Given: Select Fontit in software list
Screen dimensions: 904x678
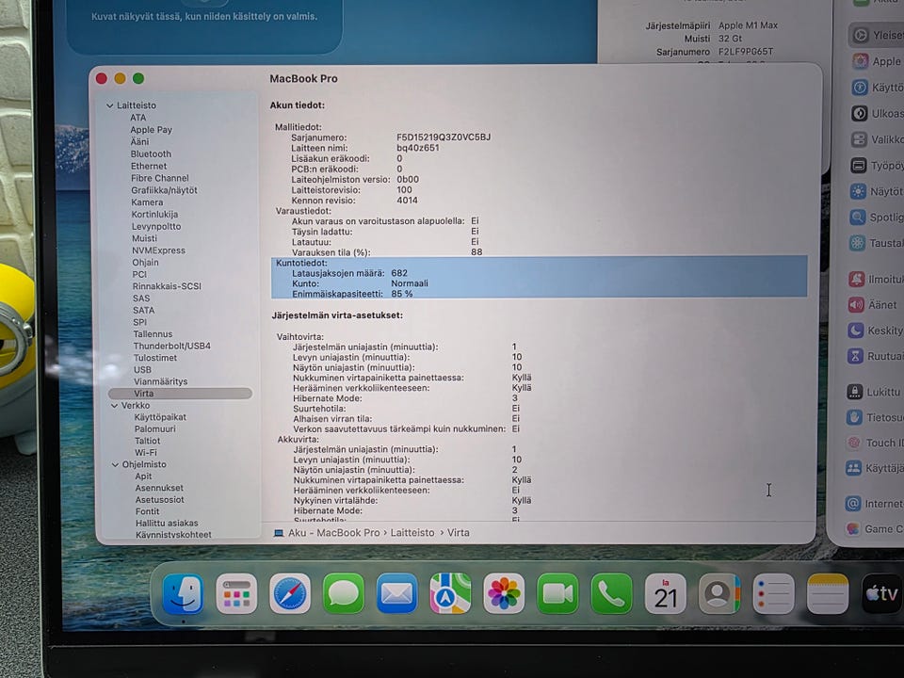Looking at the screenshot, I should (148, 511).
